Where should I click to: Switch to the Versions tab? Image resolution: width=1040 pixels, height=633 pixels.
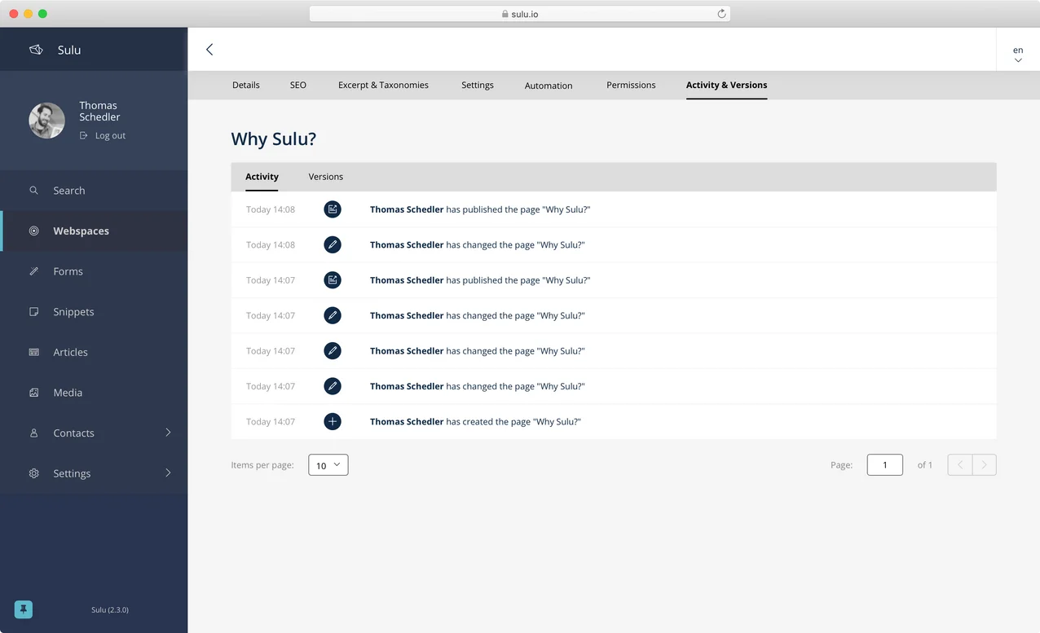point(325,176)
